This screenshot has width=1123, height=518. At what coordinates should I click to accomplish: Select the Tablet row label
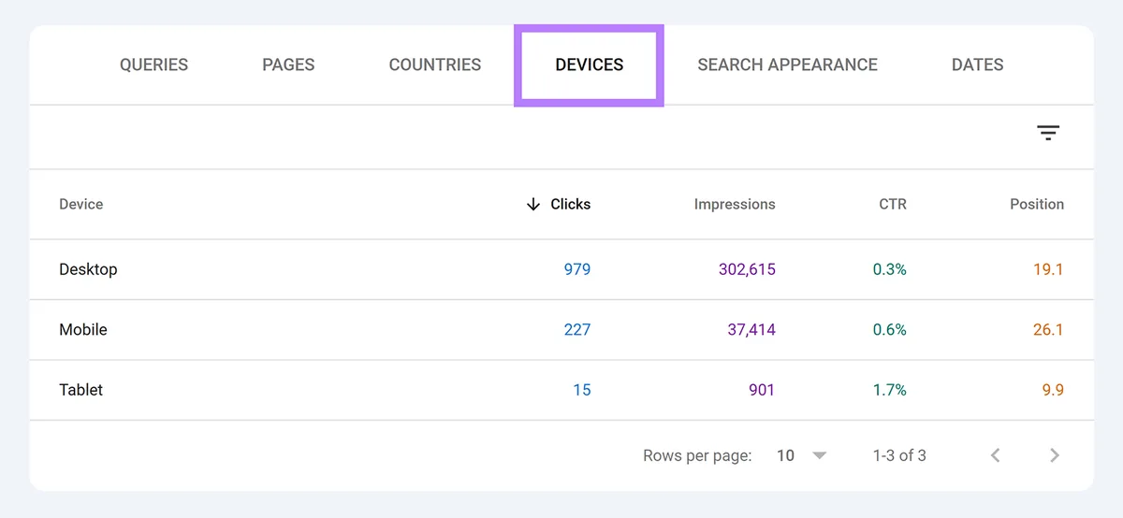coord(81,389)
